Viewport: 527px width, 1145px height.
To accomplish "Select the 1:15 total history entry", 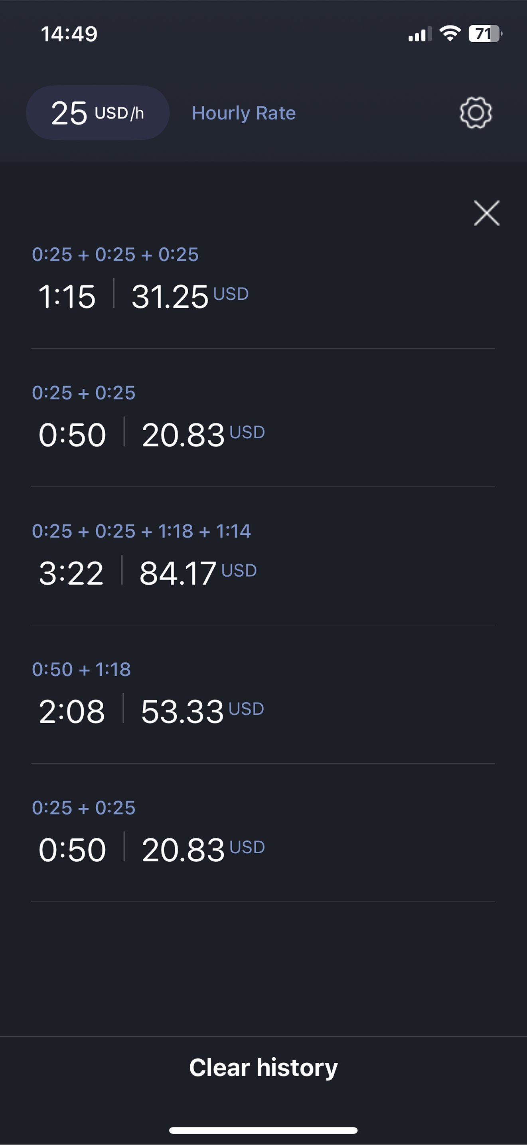I will 263,280.
